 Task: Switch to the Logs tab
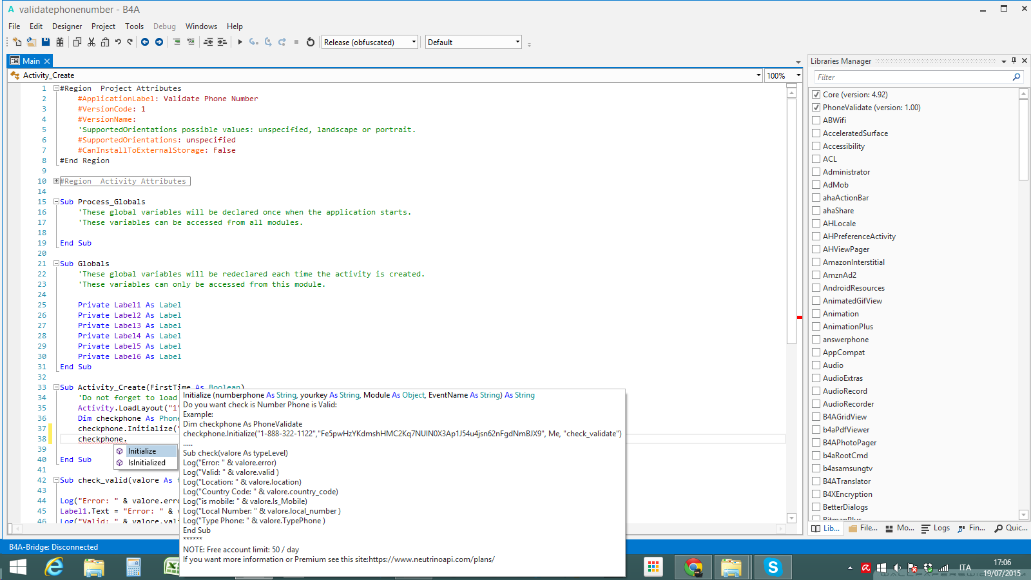936,528
